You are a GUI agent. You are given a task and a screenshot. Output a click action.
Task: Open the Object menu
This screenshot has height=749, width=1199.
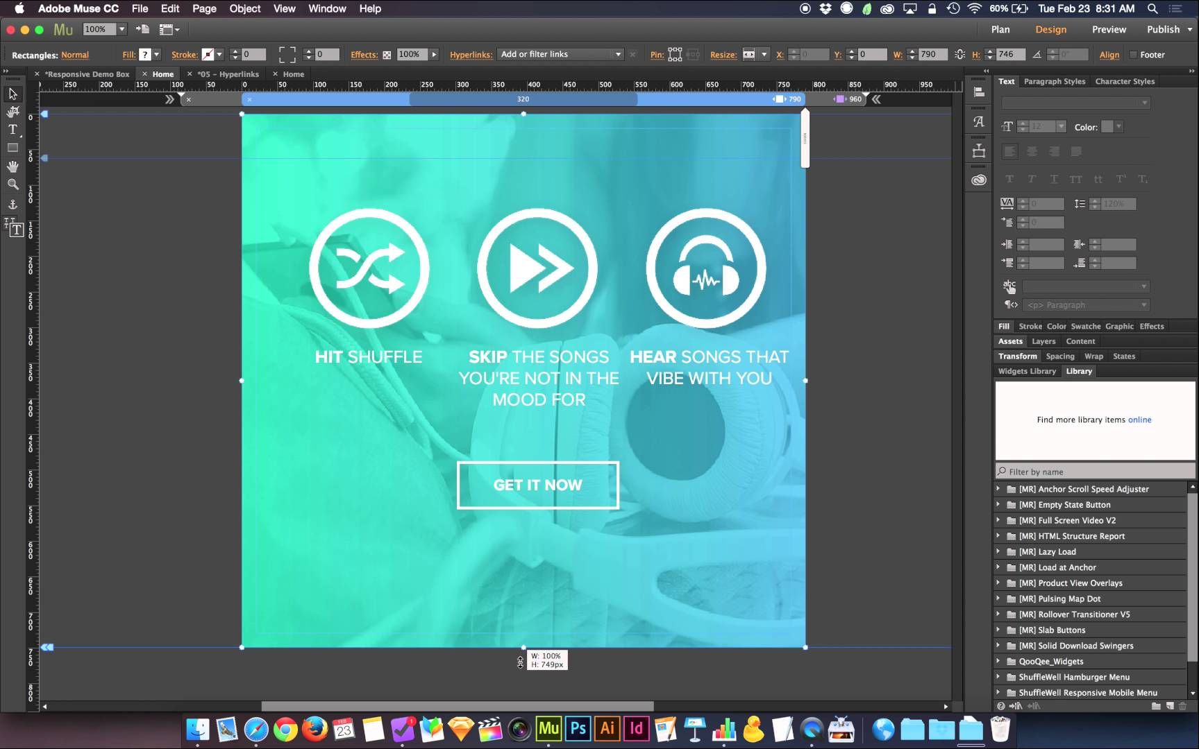244,8
